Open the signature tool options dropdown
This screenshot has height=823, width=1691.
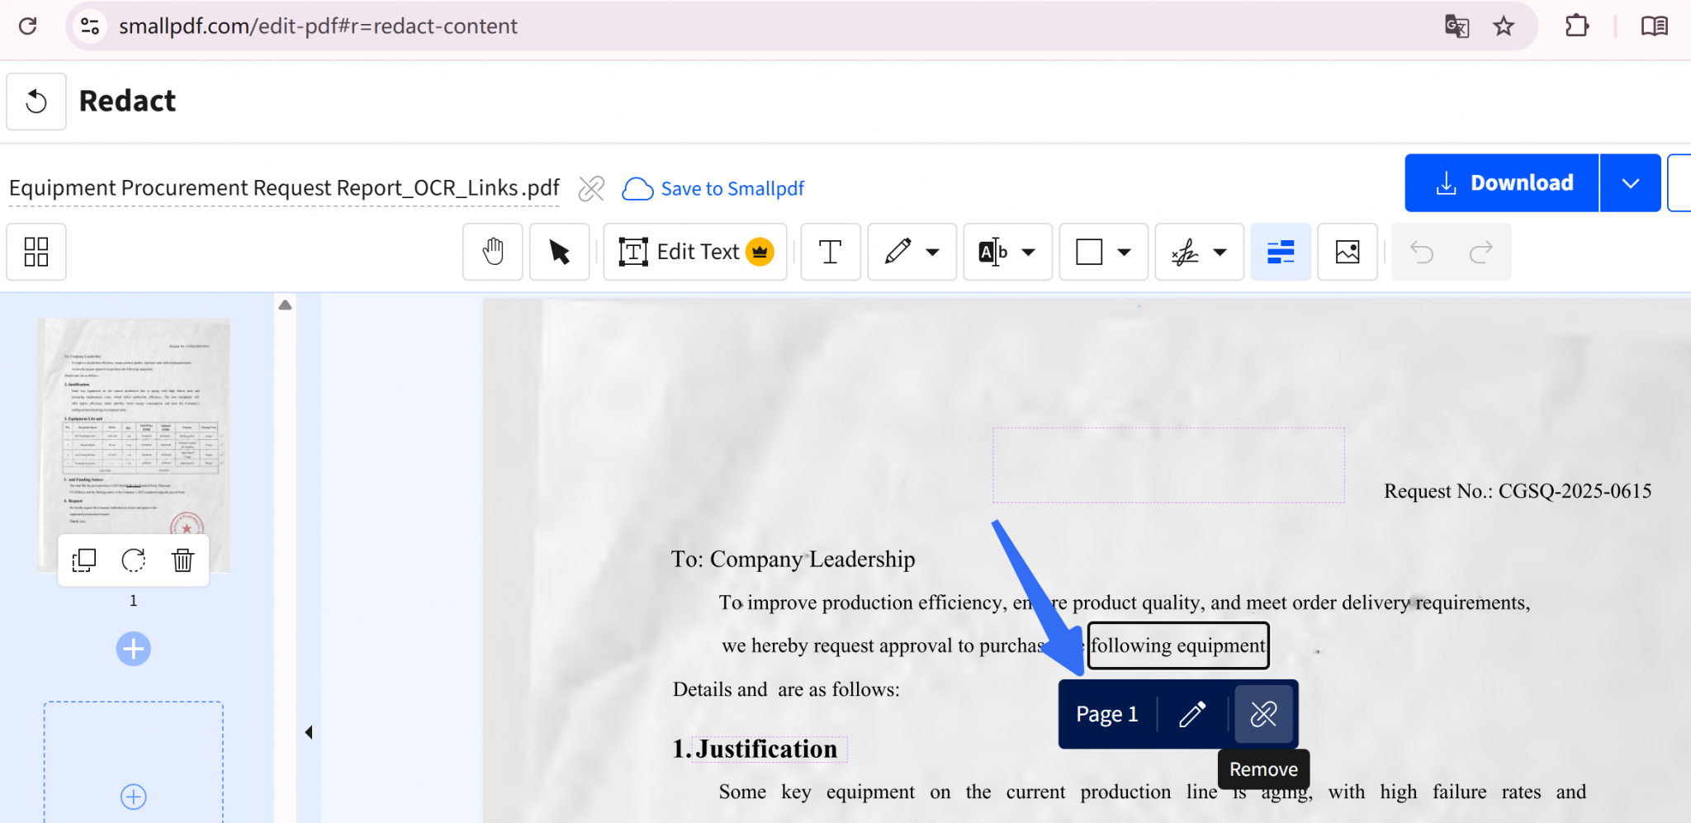pos(1220,252)
